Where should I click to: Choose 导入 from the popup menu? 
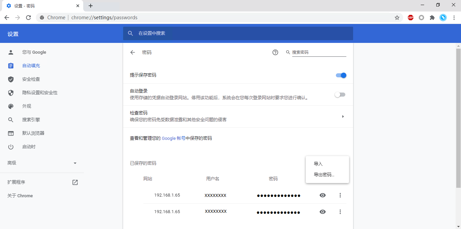coord(327,164)
